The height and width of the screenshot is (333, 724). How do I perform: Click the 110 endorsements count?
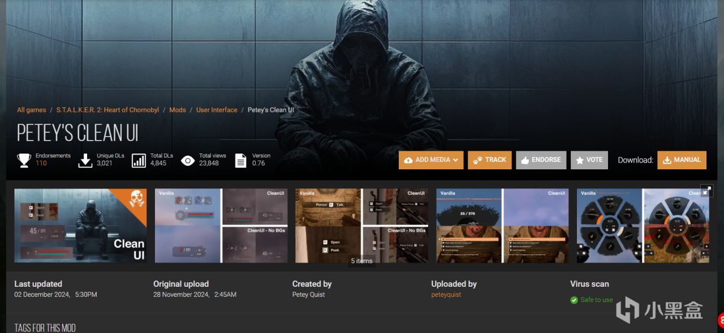41,163
